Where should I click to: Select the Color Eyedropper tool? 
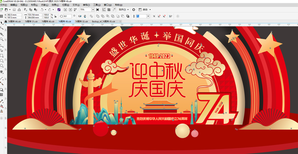tap(2, 101)
